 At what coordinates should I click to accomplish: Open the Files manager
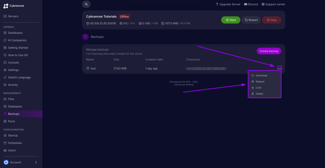point(9,99)
